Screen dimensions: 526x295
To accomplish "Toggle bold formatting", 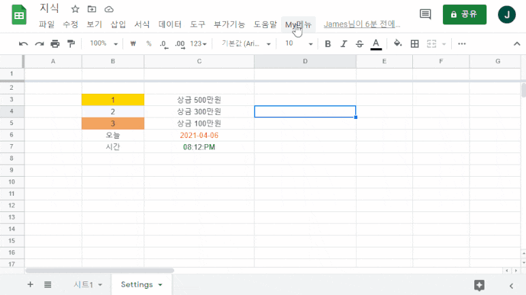I will [x=328, y=44].
